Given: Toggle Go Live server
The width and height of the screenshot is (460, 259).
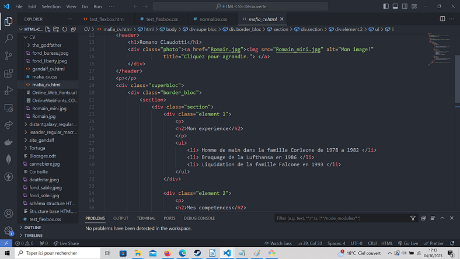Looking at the screenshot, I should (x=408, y=243).
